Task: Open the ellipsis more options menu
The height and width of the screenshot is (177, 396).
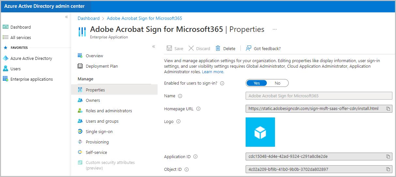Action: pyautogui.click(x=275, y=29)
